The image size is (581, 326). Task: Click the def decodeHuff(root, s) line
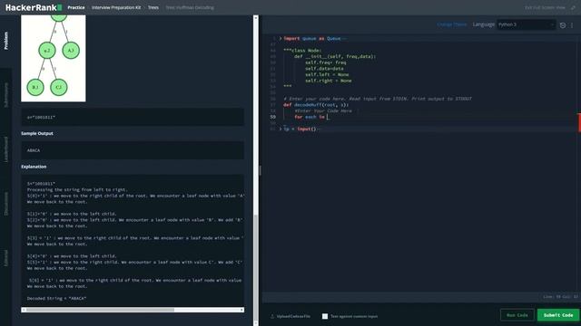316,105
